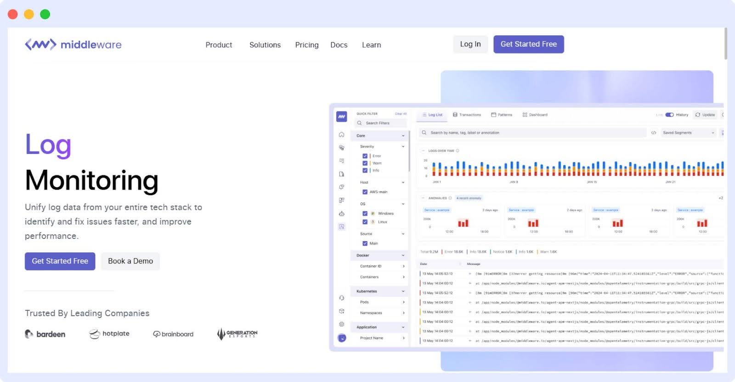Open the highlighted logs icon in the sidebar
The width and height of the screenshot is (735, 382).
pyautogui.click(x=341, y=227)
